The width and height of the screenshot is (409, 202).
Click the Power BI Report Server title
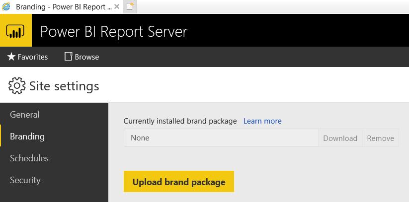click(x=114, y=32)
